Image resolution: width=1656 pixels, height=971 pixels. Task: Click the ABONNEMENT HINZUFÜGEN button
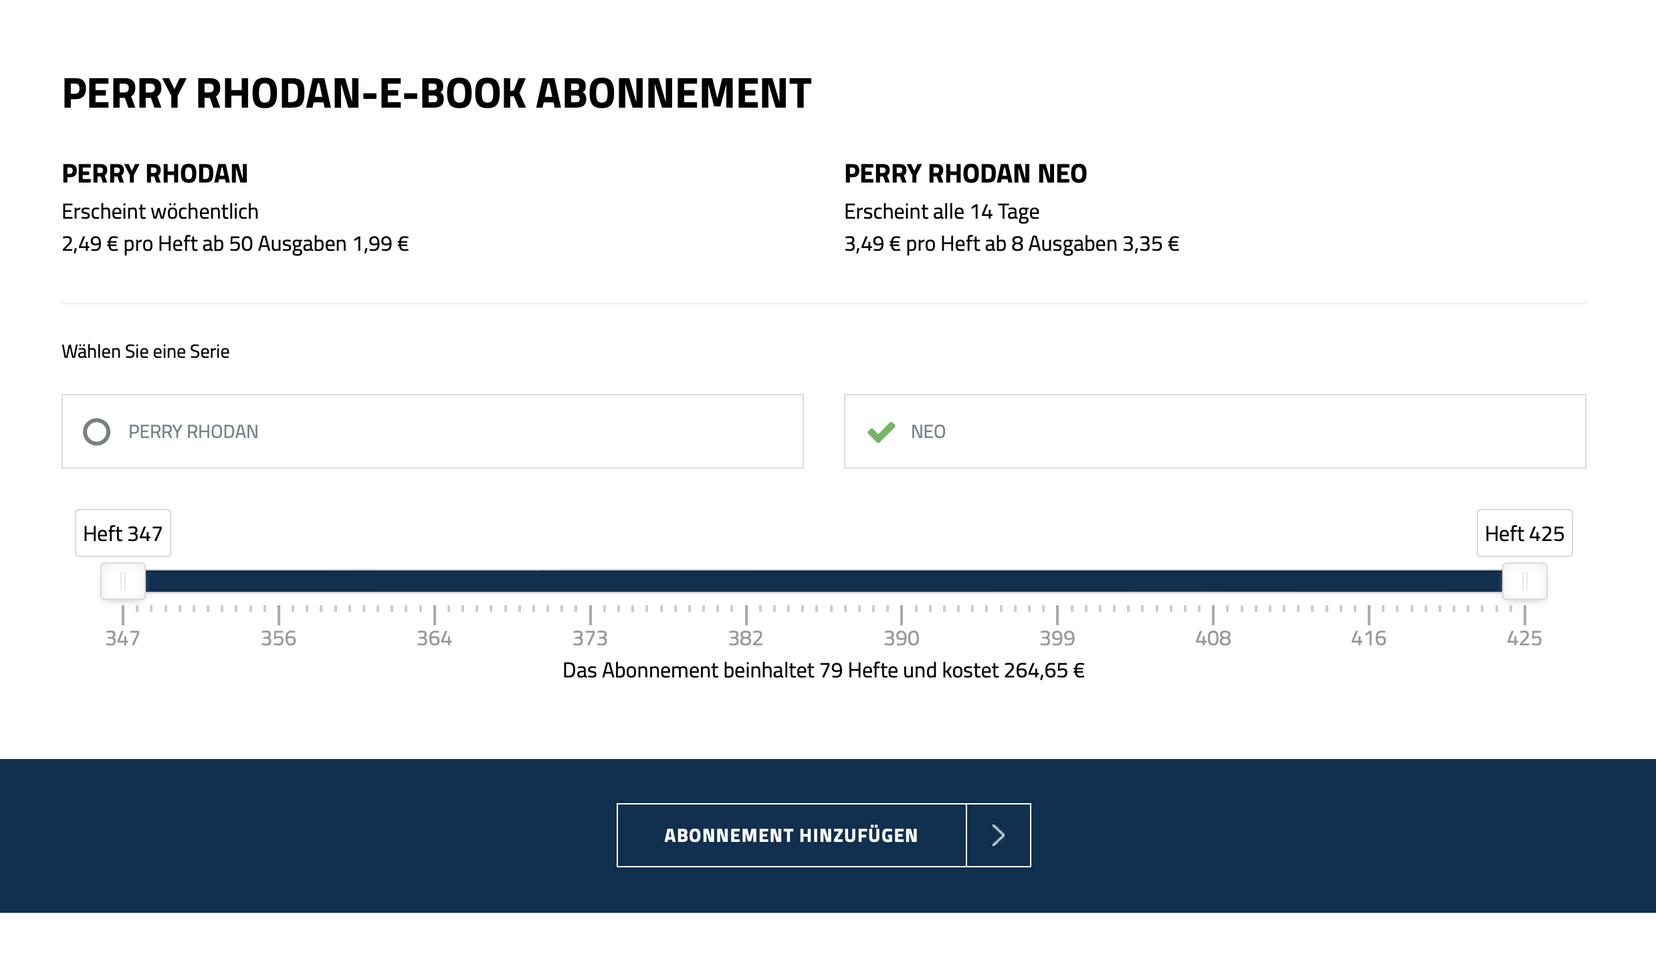click(791, 835)
